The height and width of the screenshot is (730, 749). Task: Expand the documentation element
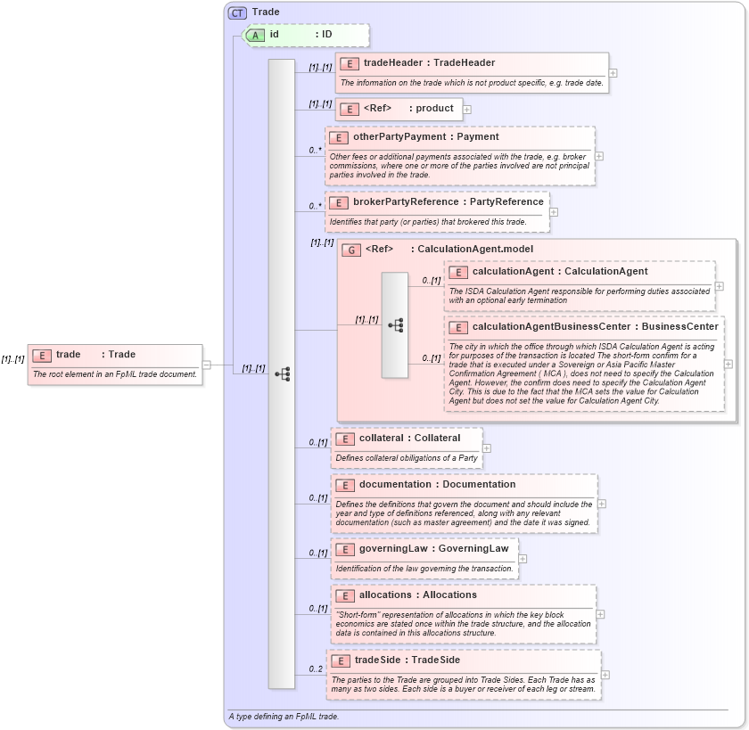pos(602,504)
